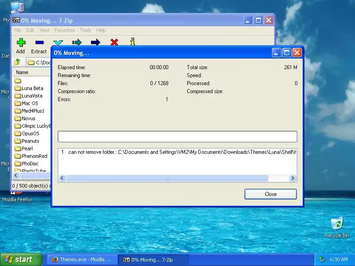This screenshot has width=355, height=266.
Task: Click the error log horizontal scrollbar thumb
Action: tap(167, 178)
